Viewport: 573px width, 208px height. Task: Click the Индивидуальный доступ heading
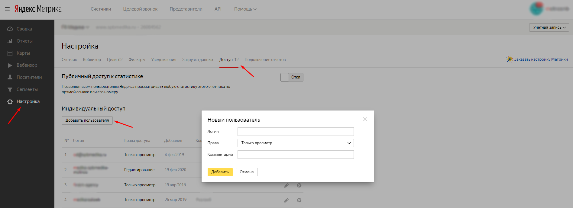(x=93, y=109)
